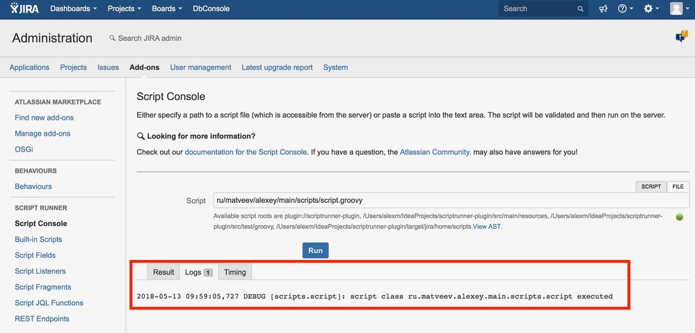Click the search magnifier icon in the header
The width and height of the screenshot is (695, 333).
point(580,9)
